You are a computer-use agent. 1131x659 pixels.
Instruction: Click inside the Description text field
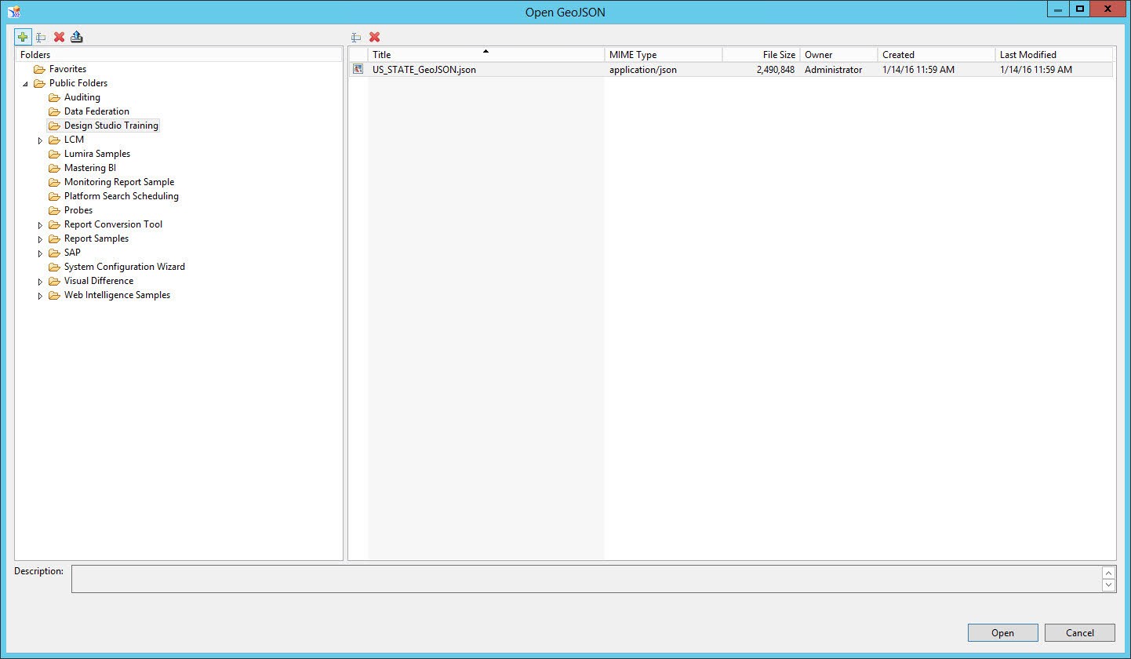[x=585, y=579]
